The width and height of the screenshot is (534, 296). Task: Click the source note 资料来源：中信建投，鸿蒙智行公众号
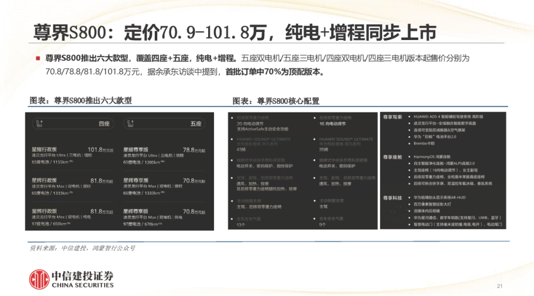[83, 248]
